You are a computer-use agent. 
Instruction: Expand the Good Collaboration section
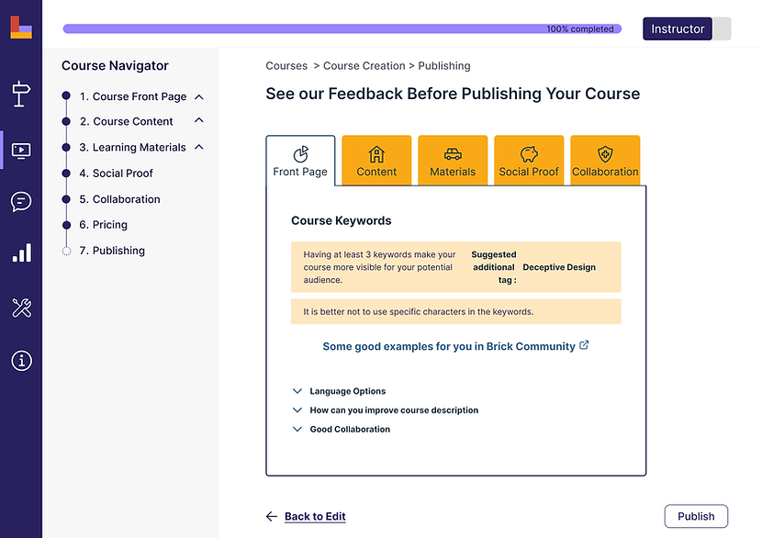point(342,429)
